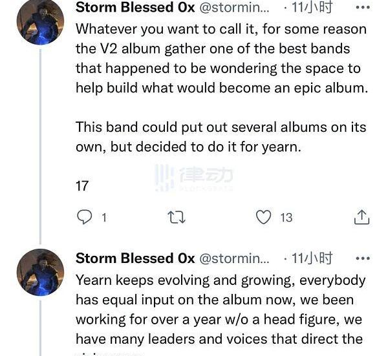Viewport: 388px width, 356px height.
Task: Open Storm Blessed 0x name on first tweet
Action: (135, 8)
